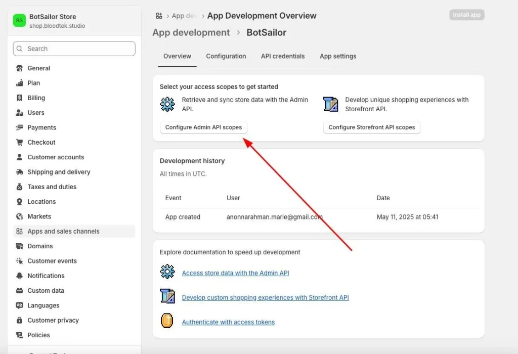Click Configure Storefront API scopes button

point(372,127)
